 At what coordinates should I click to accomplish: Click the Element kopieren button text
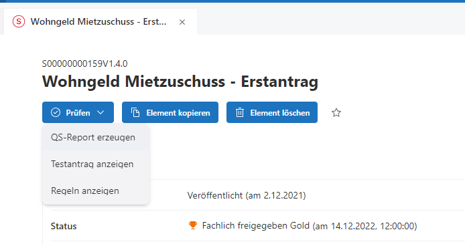pos(178,113)
